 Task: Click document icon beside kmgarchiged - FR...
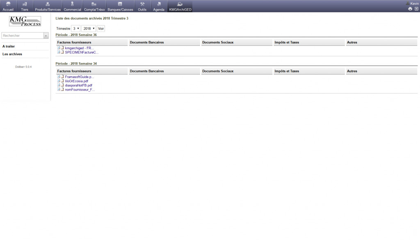tap(62, 48)
